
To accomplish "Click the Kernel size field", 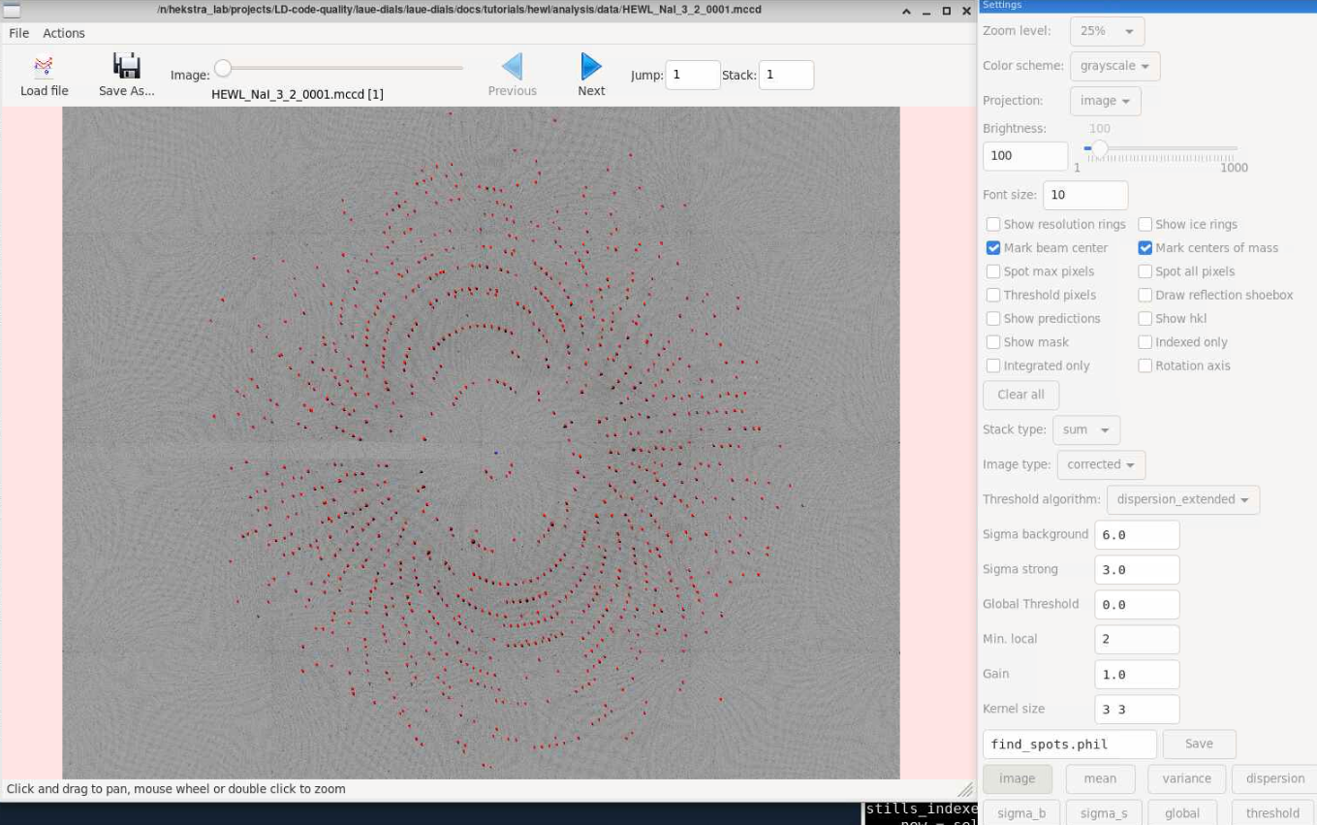I will [x=1137, y=710].
